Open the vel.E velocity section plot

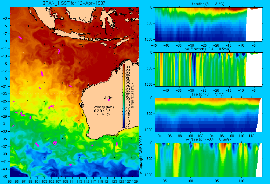coord(208,69)
